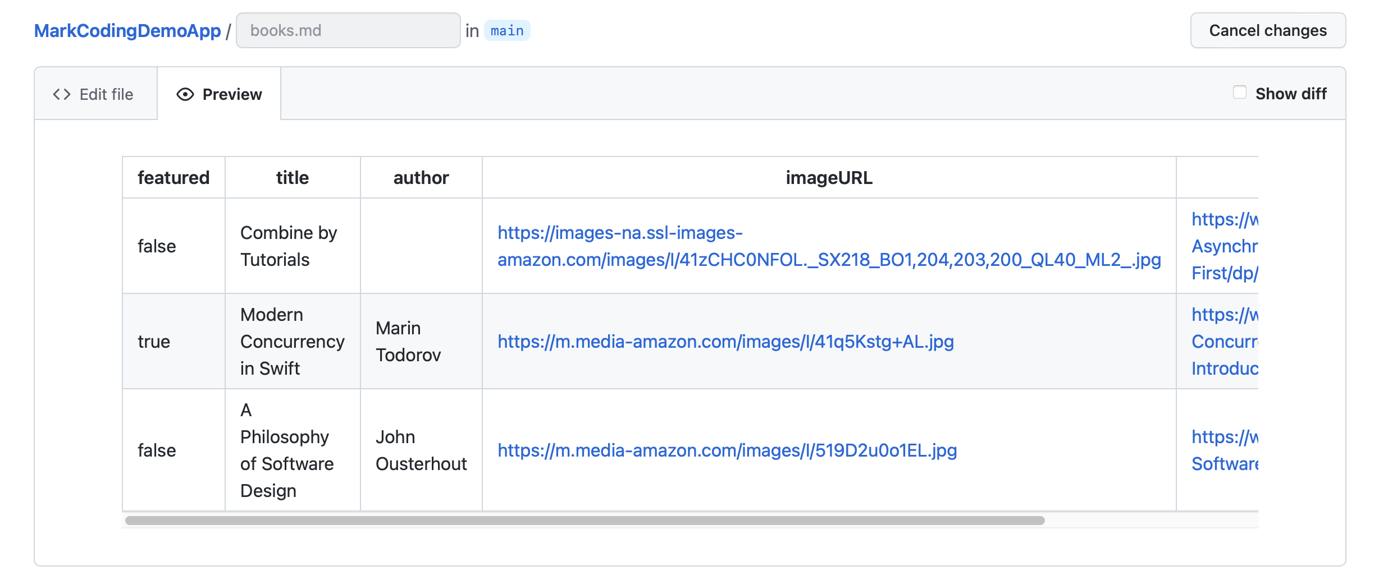Open the 41q5Kstg+AL.jpg image link
The image size is (1388, 580).
[725, 341]
